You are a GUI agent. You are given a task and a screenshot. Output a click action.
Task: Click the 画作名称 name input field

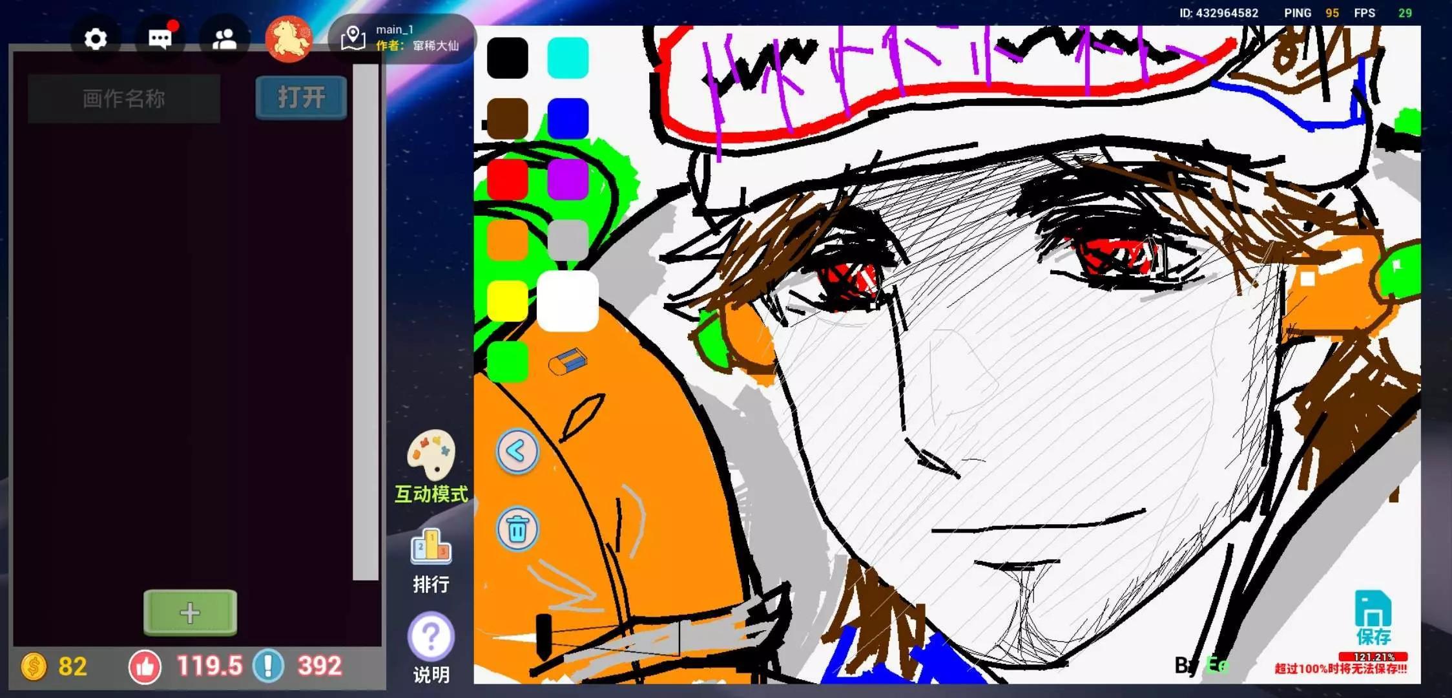point(124,98)
